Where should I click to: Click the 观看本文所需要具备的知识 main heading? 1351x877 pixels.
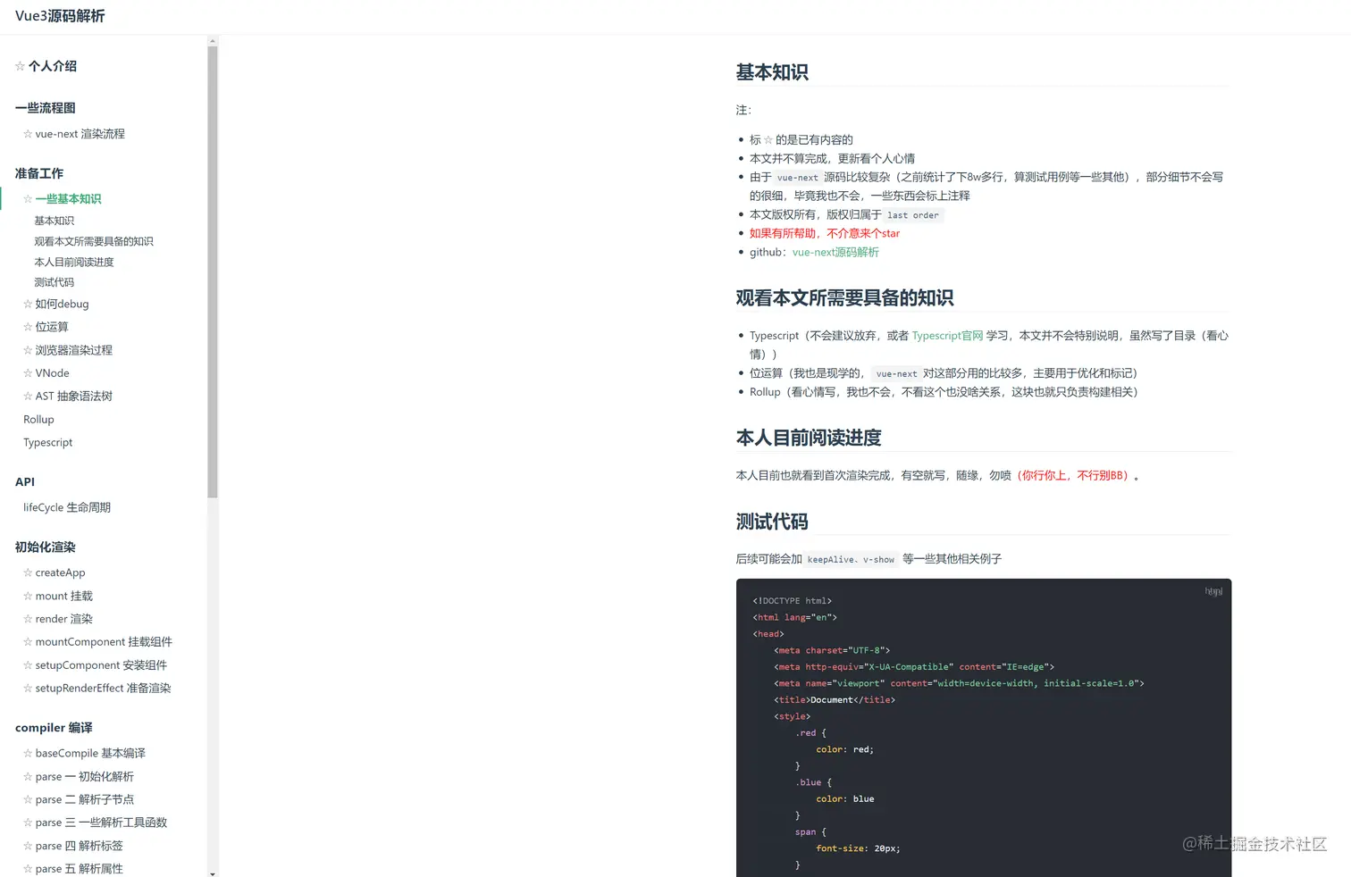click(844, 298)
